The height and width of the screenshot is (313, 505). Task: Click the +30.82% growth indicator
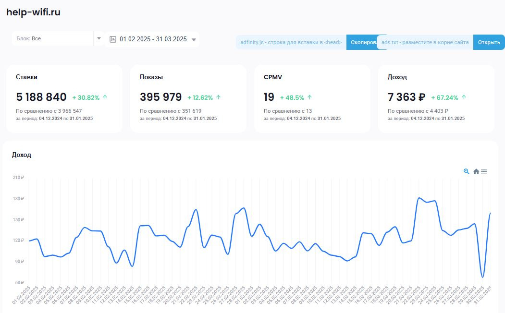[x=89, y=97]
